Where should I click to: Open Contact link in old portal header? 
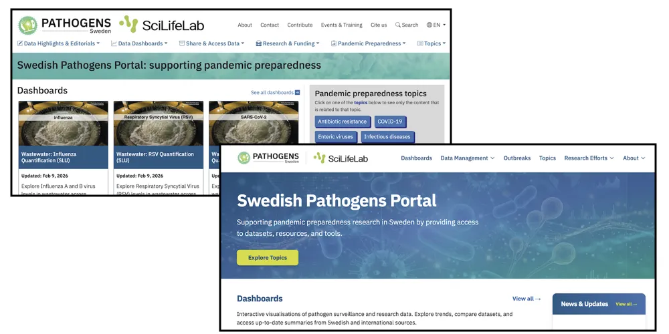coord(270,25)
